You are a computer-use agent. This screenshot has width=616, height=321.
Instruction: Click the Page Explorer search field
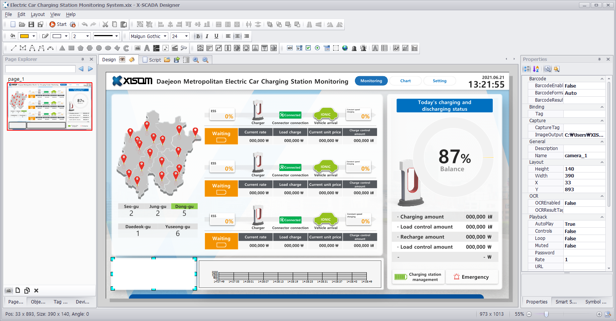[x=40, y=69]
